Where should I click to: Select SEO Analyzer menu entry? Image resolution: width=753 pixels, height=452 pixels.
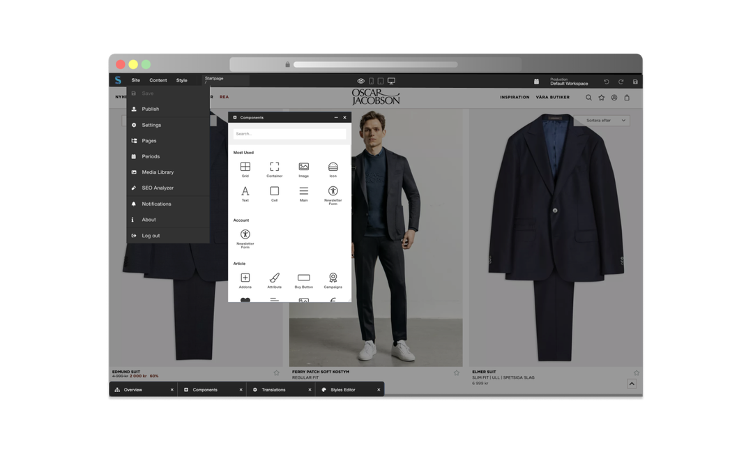[x=158, y=188]
